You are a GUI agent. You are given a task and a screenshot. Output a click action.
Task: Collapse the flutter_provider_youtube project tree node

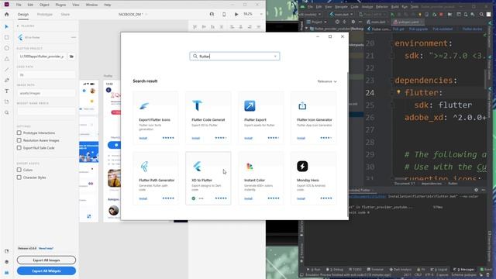[306, 29]
